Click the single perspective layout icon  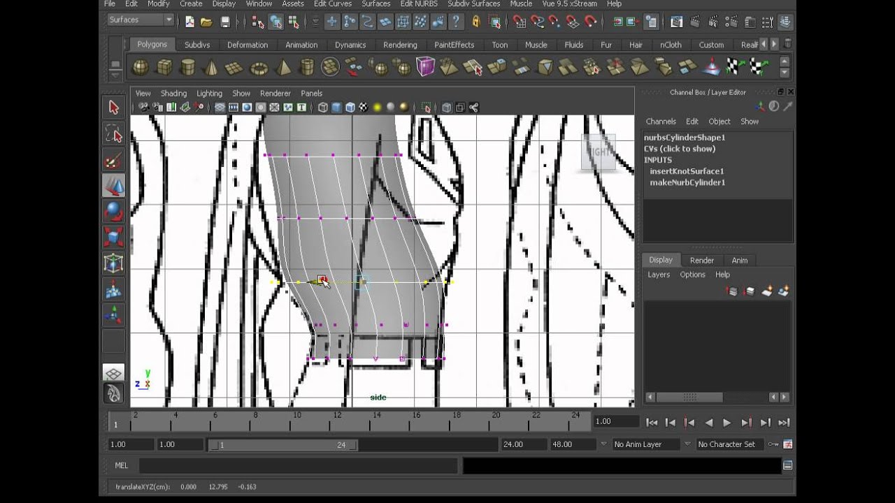[113, 373]
